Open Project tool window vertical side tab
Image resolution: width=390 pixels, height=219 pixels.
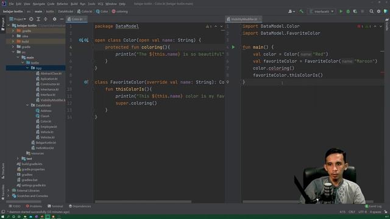coord(2,24)
